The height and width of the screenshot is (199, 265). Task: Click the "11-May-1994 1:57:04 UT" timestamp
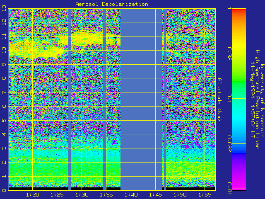click(x=253, y=100)
